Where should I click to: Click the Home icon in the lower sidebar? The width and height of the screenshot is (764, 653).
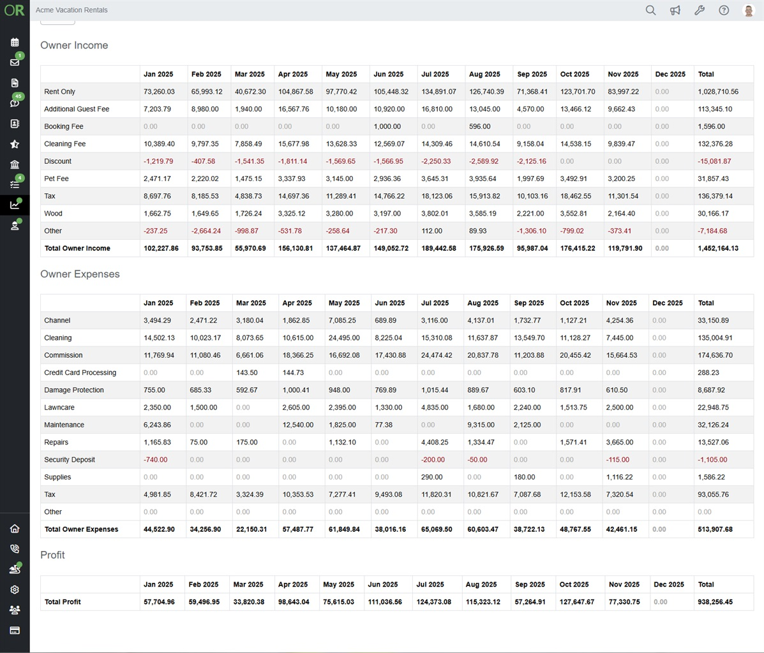(15, 529)
